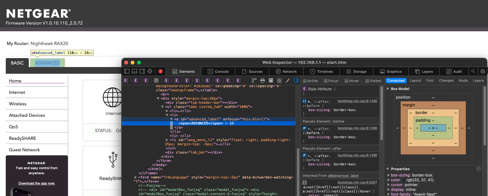The width and height of the screenshot is (488, 196).
Task: Collapse the Properties section
Action: coord(388,169)
